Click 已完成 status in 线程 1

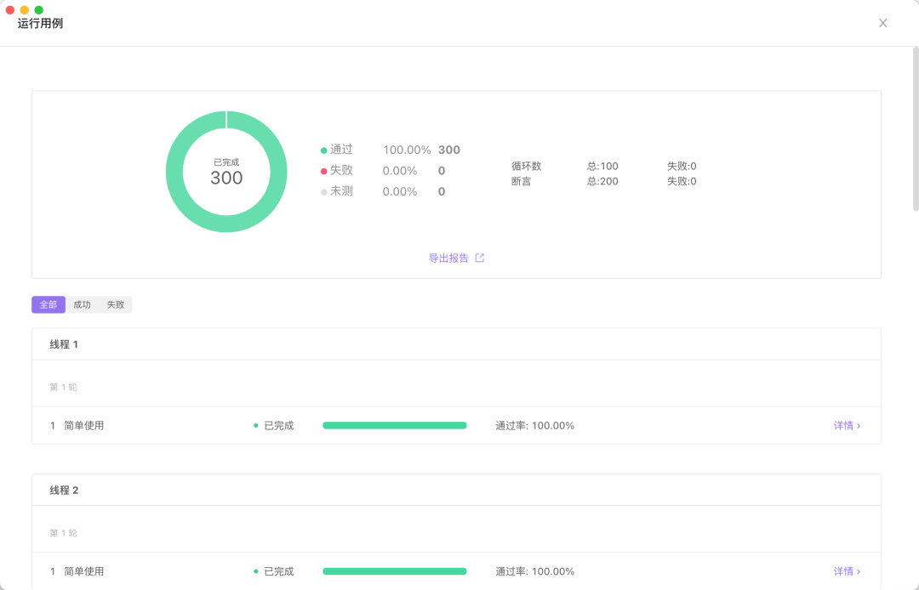[278, 426]
